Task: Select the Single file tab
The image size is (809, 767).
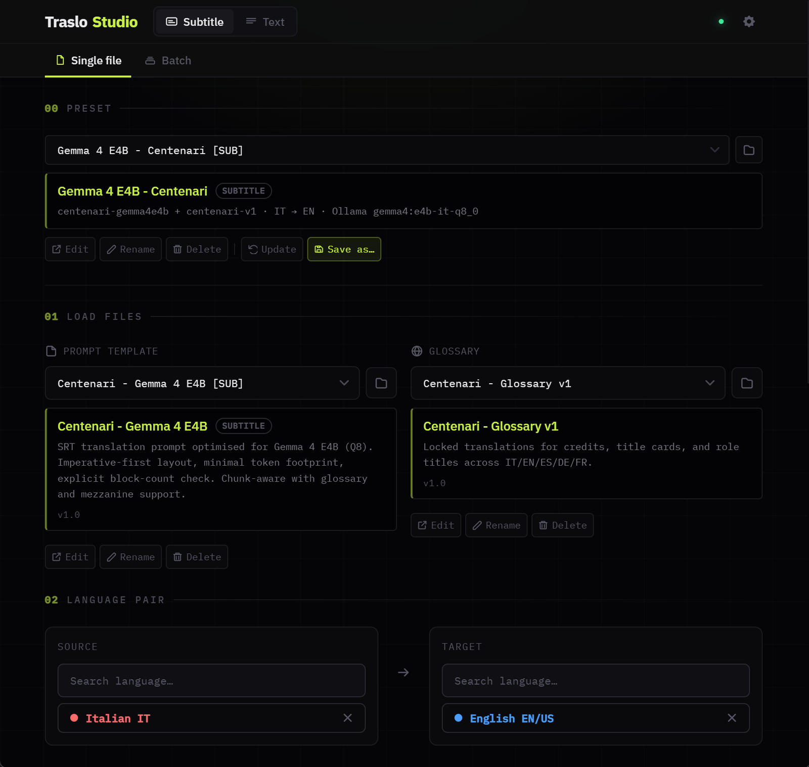Action: pyautogui.click(x=88, y=61)
